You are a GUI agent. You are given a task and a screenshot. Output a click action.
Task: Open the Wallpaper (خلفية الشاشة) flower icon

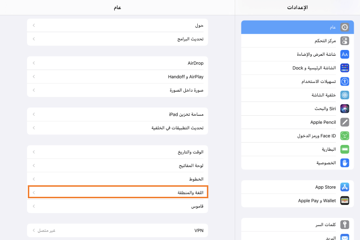pyautogui.click(x=345, y=95)
